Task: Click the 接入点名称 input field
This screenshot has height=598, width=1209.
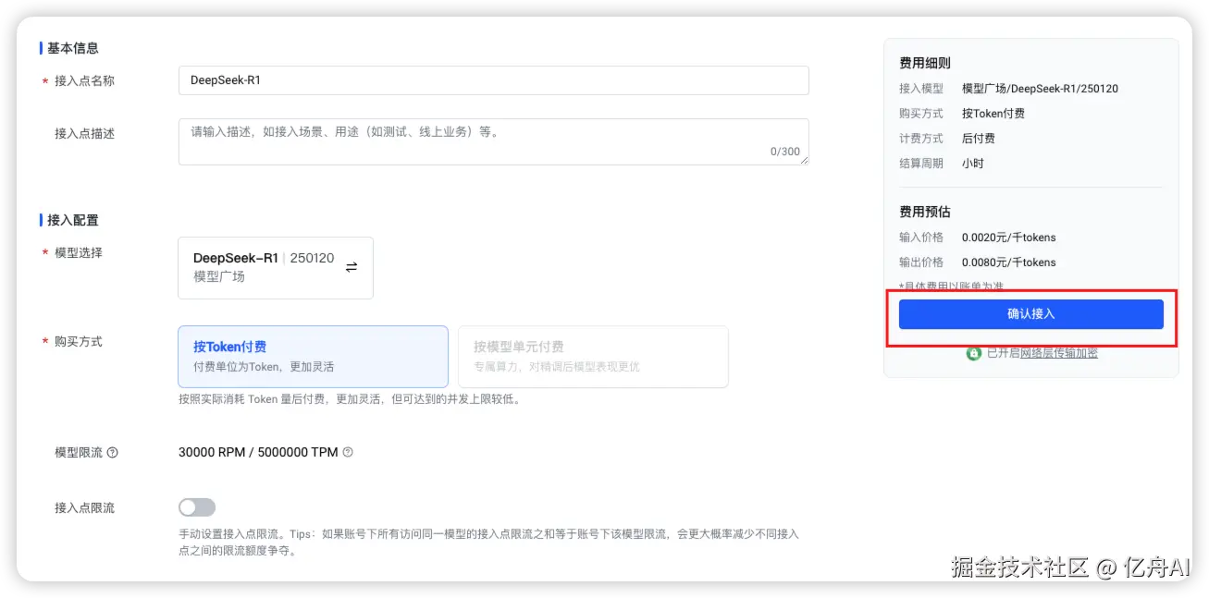Action: tap(493, 80)
